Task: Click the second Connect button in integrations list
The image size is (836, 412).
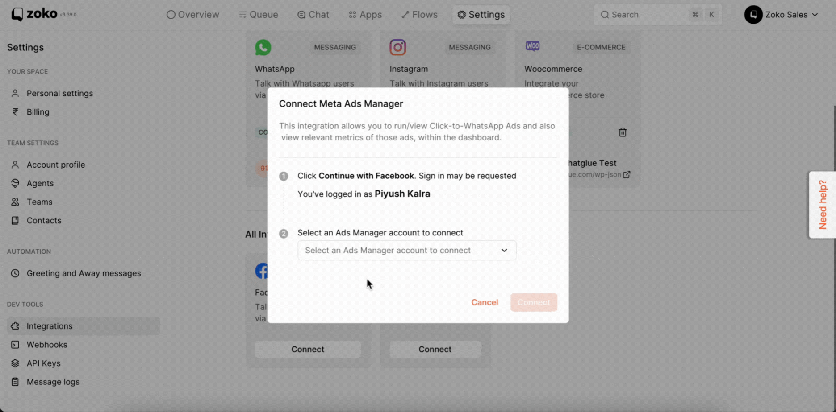Action: tap(435, 350)
